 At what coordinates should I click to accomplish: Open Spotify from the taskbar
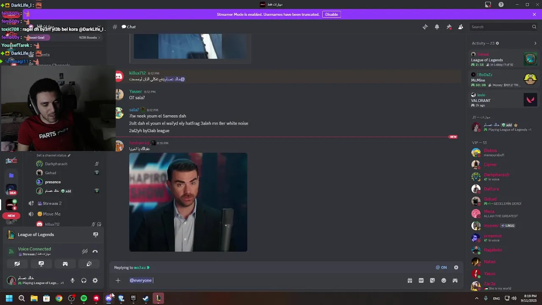[x=84, y=298]
